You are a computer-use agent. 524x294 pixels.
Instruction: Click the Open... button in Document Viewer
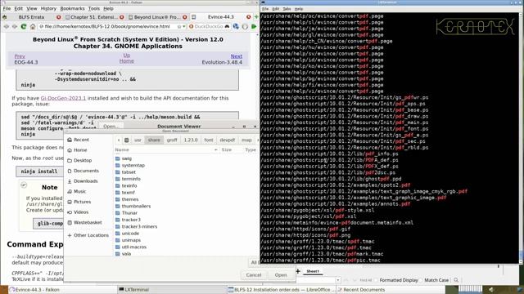(x=111, y=127)
